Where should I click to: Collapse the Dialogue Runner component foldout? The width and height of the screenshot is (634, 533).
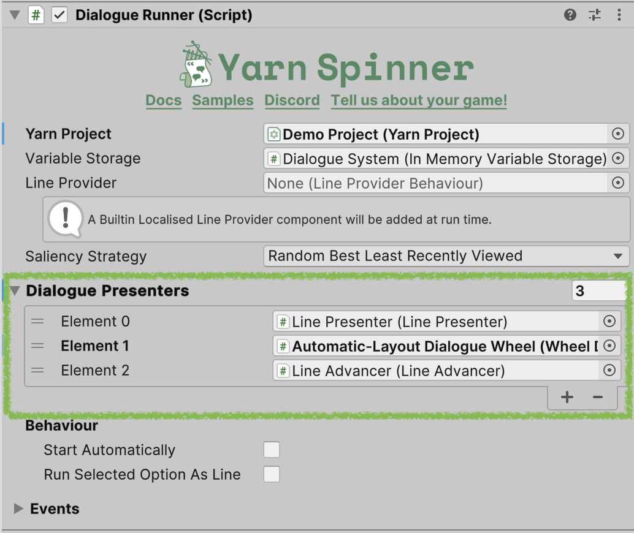(x=15, y=15)
